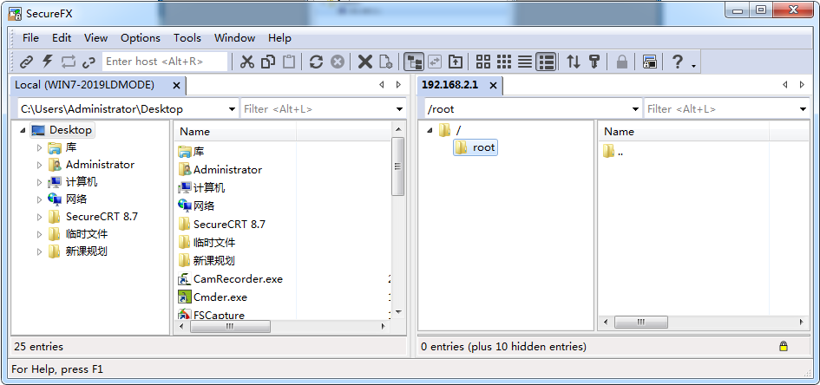Click the Reconnect loop-arrows toolbar icon

69,62
